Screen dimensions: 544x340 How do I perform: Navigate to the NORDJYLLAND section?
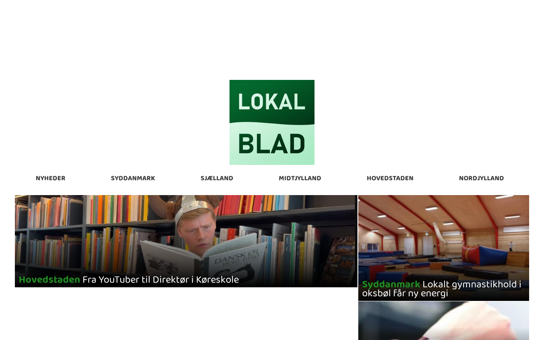click(482, 178)
